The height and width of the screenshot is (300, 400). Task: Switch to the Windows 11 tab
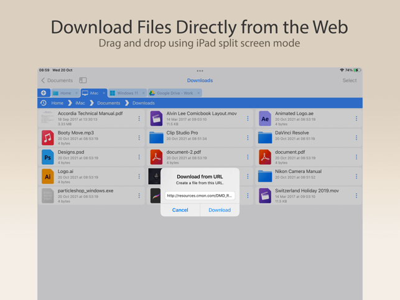(127, 93)
